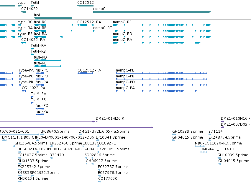Select protein fusl-PE
251x183 pixels.
click(40, 114)
